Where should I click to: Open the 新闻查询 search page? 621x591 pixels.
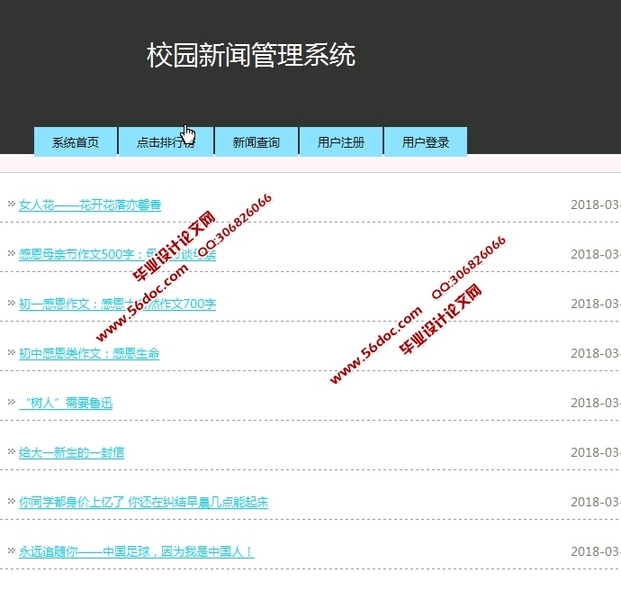(256, 142)
